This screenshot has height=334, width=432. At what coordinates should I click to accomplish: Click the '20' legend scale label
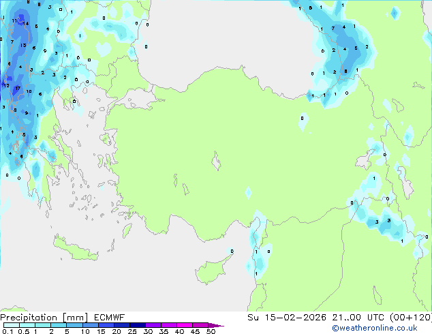click(117, 331)
